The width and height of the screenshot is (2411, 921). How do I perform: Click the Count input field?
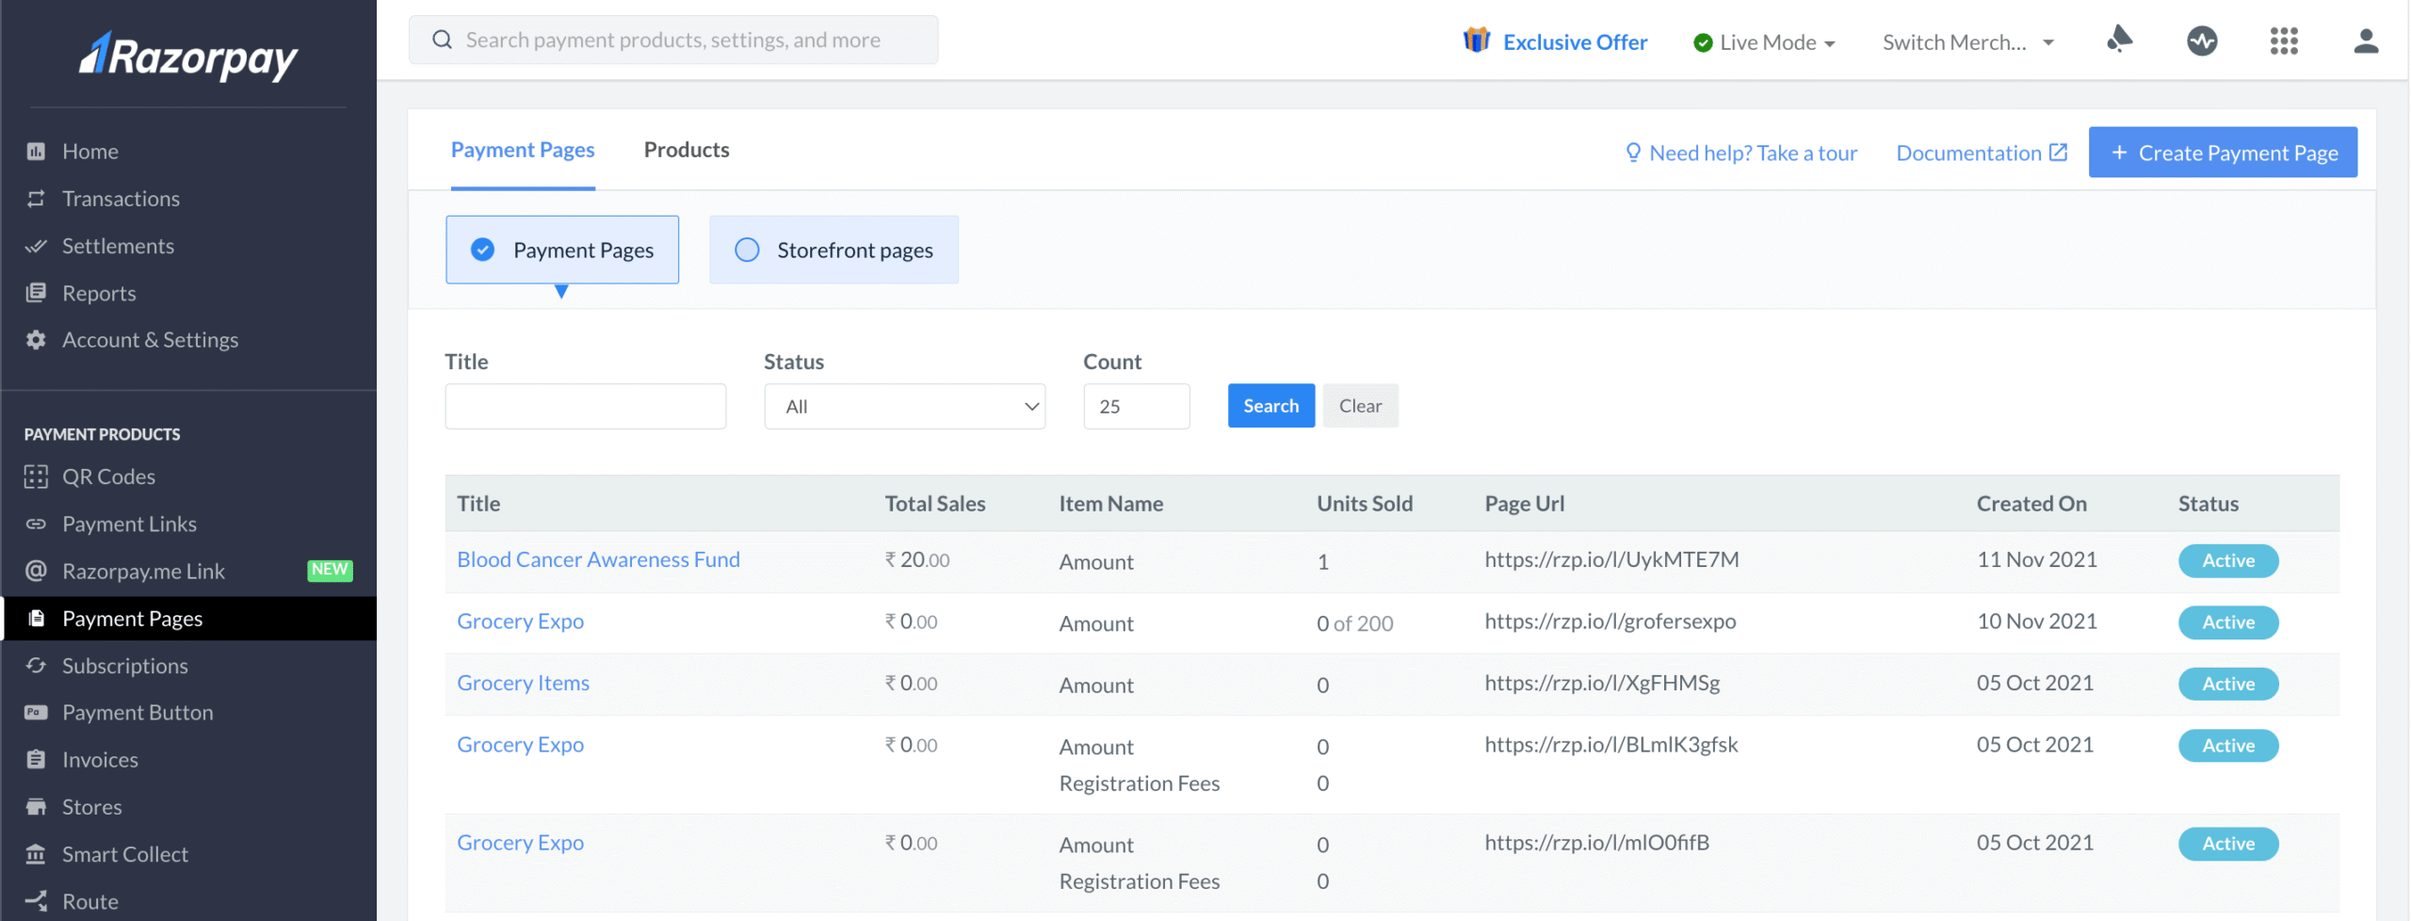pyautogui.click(x=1136, y=406)
